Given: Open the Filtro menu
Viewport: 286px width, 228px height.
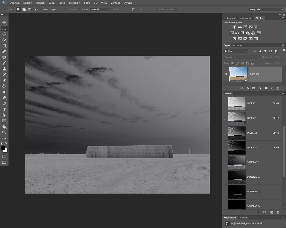Looking at the screenshot, I should pyautogui.click(x=87, y=3).
